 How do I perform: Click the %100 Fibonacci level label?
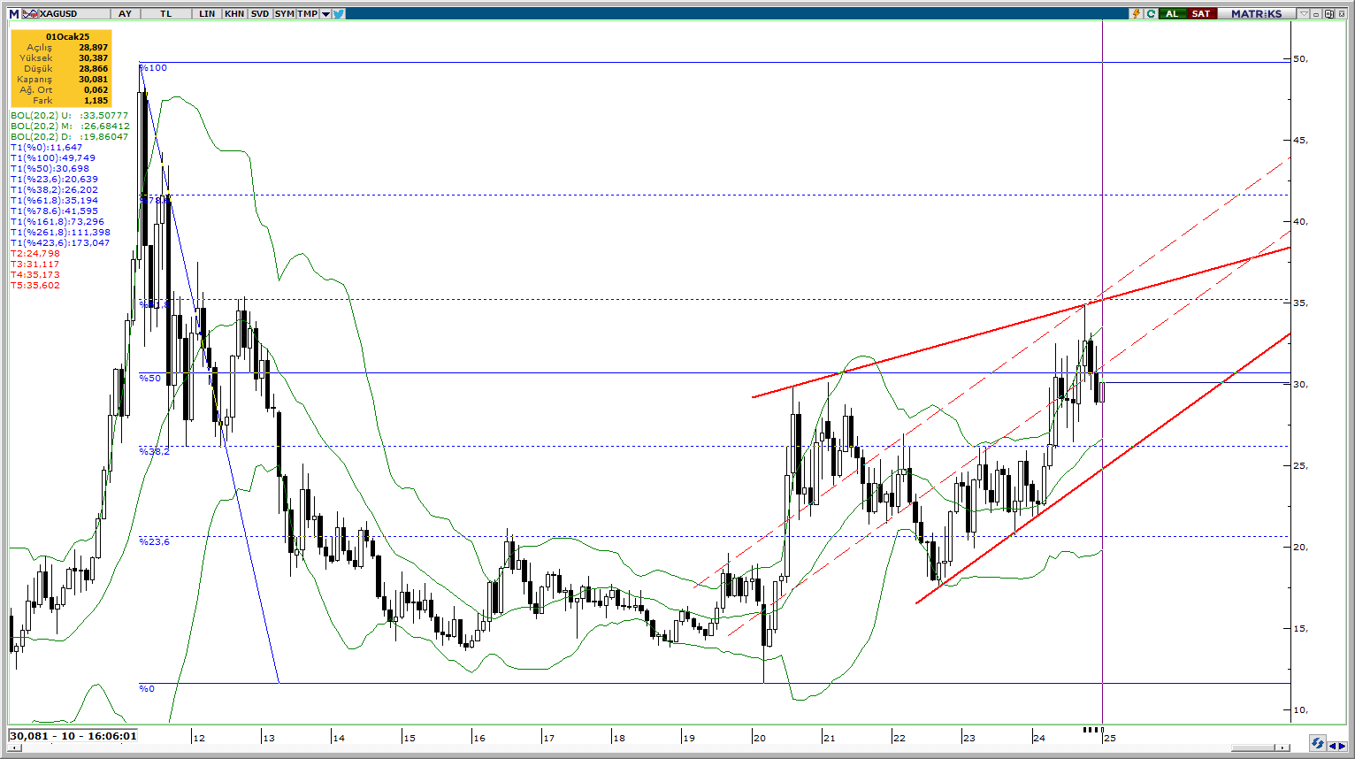coord(153,68)
